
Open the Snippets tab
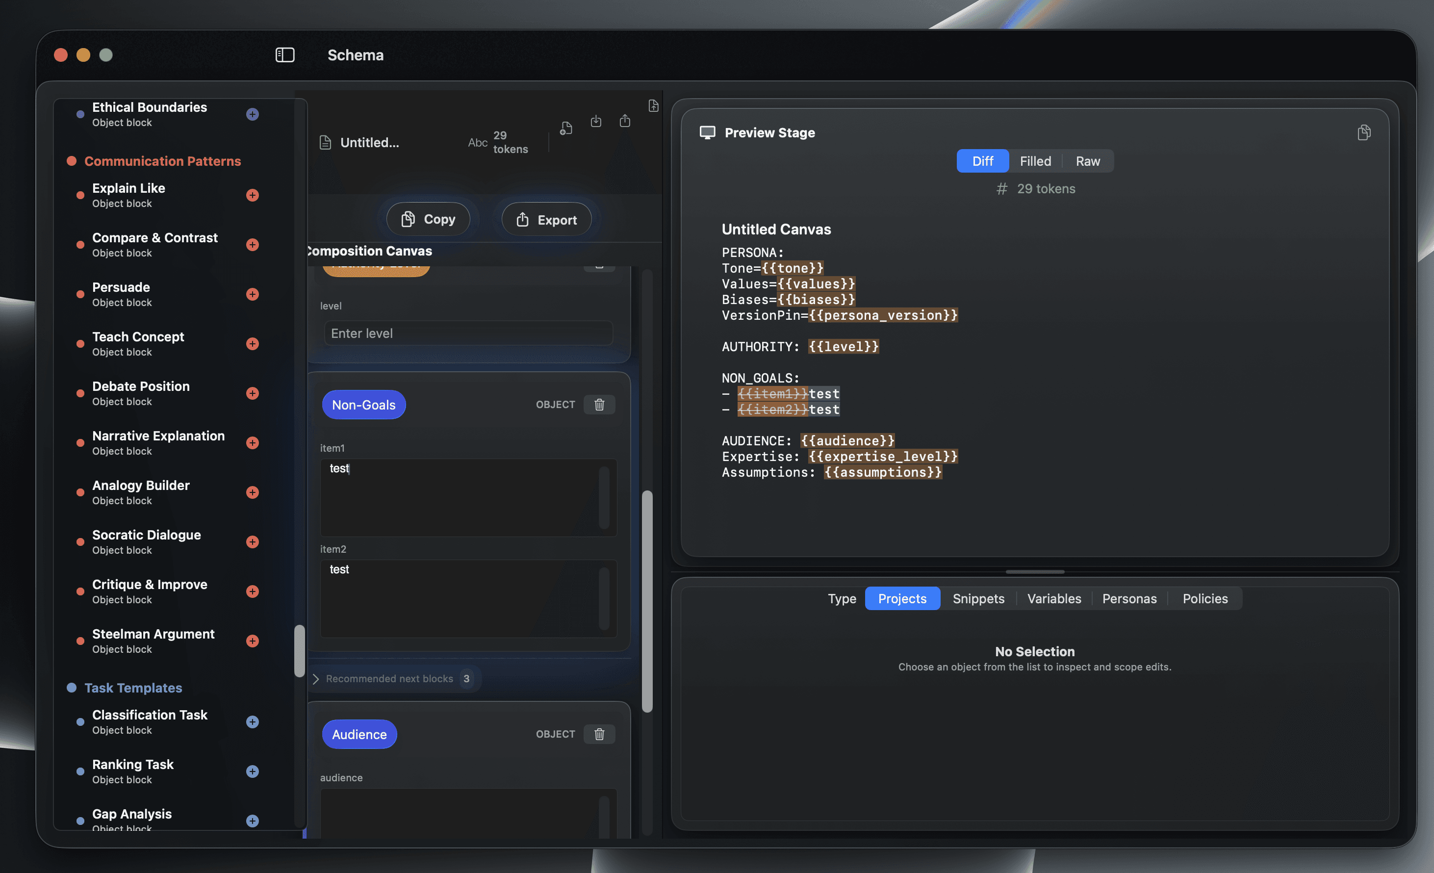point(978,598)
